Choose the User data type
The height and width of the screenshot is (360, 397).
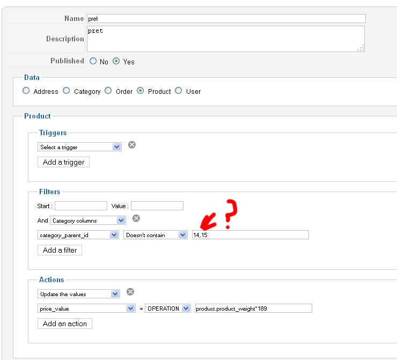[179, 91]
